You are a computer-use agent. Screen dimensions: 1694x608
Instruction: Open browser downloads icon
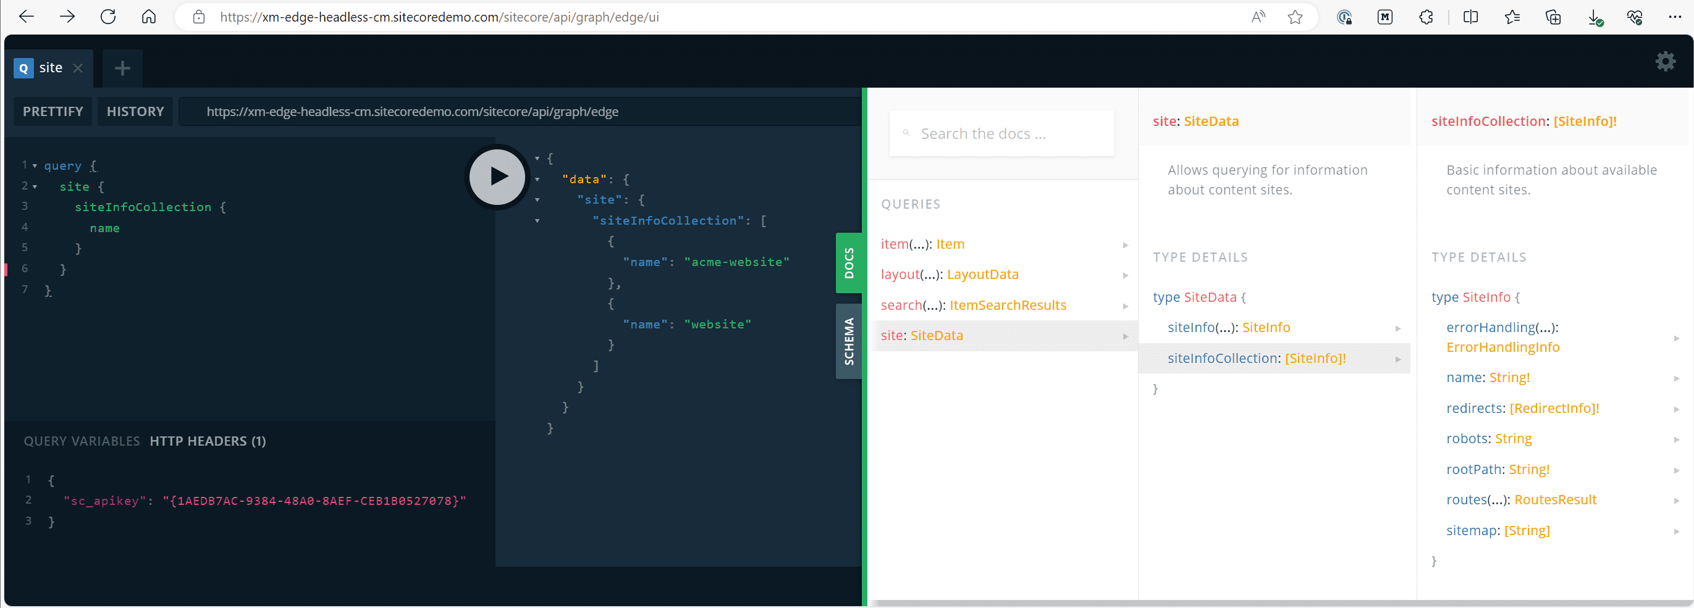click(x=1594, y=17)
